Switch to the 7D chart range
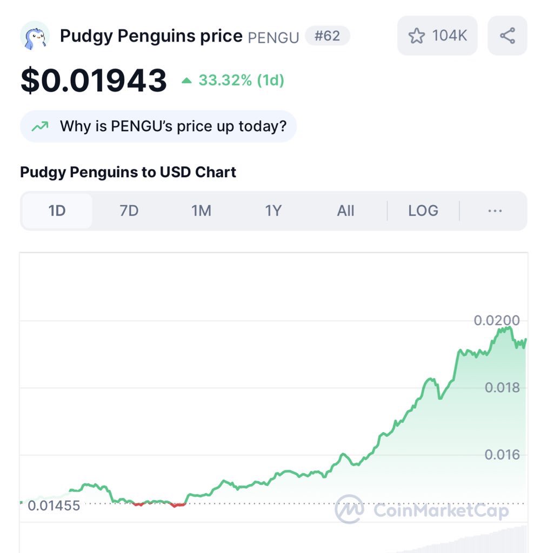This screenshot has height=553, width=547. pyautogui.click(x=129, y=211)
